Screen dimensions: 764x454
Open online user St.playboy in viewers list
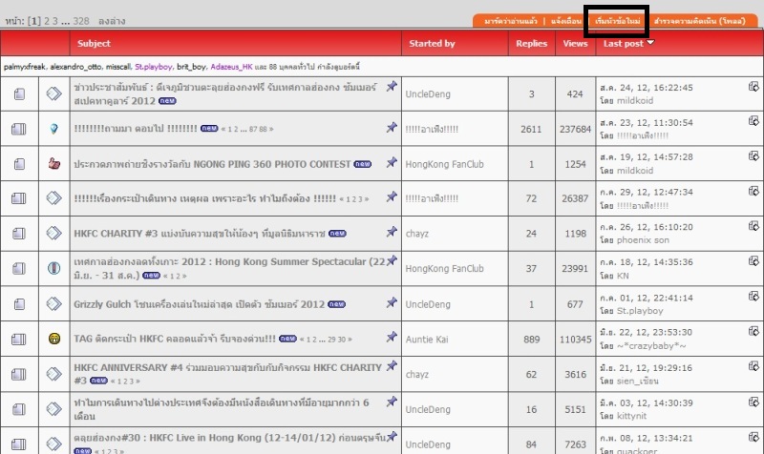154,67
